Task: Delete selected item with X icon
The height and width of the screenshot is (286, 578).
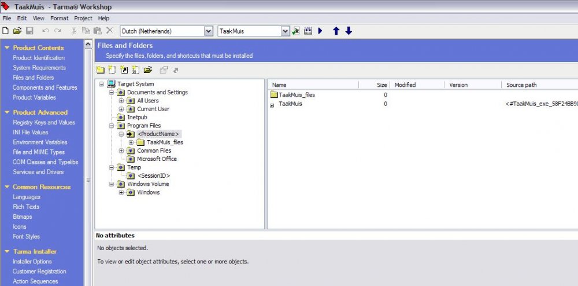Action: coord(110,31)
